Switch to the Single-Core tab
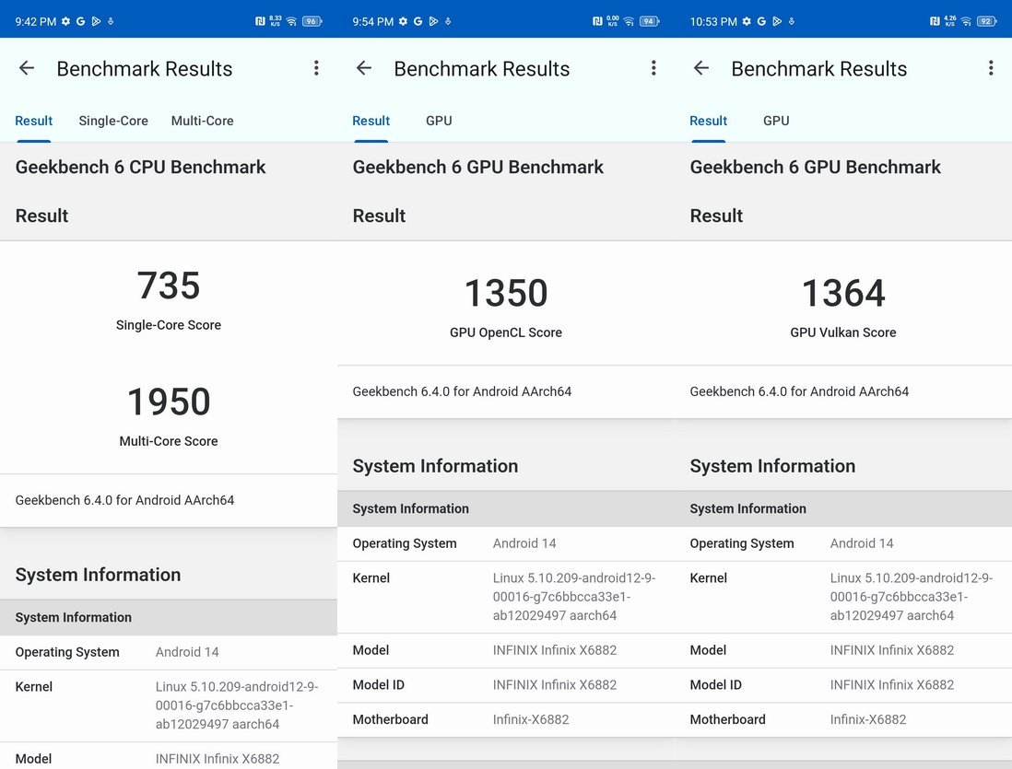Viewport: 1012px width, 769px height. [x=113, y=121]
